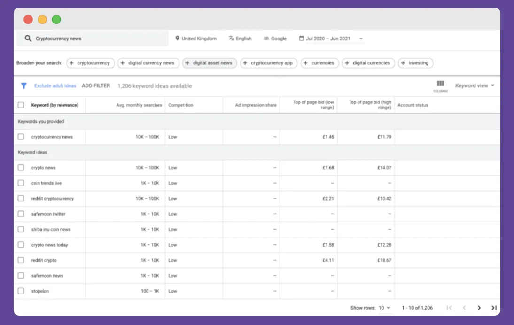Click the Cryptocurrency news search field
514x325 pixels.
(94, 39)
